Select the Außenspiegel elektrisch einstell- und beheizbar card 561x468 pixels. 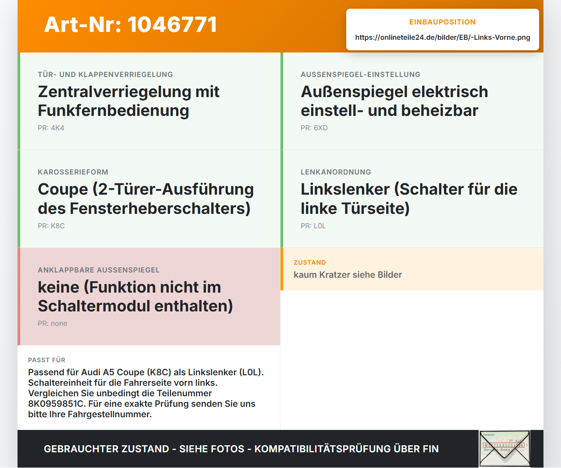412,101
